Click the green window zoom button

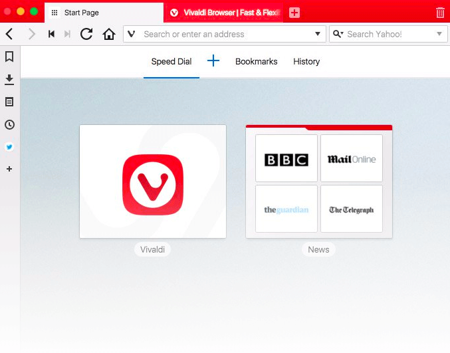point(34,11)
